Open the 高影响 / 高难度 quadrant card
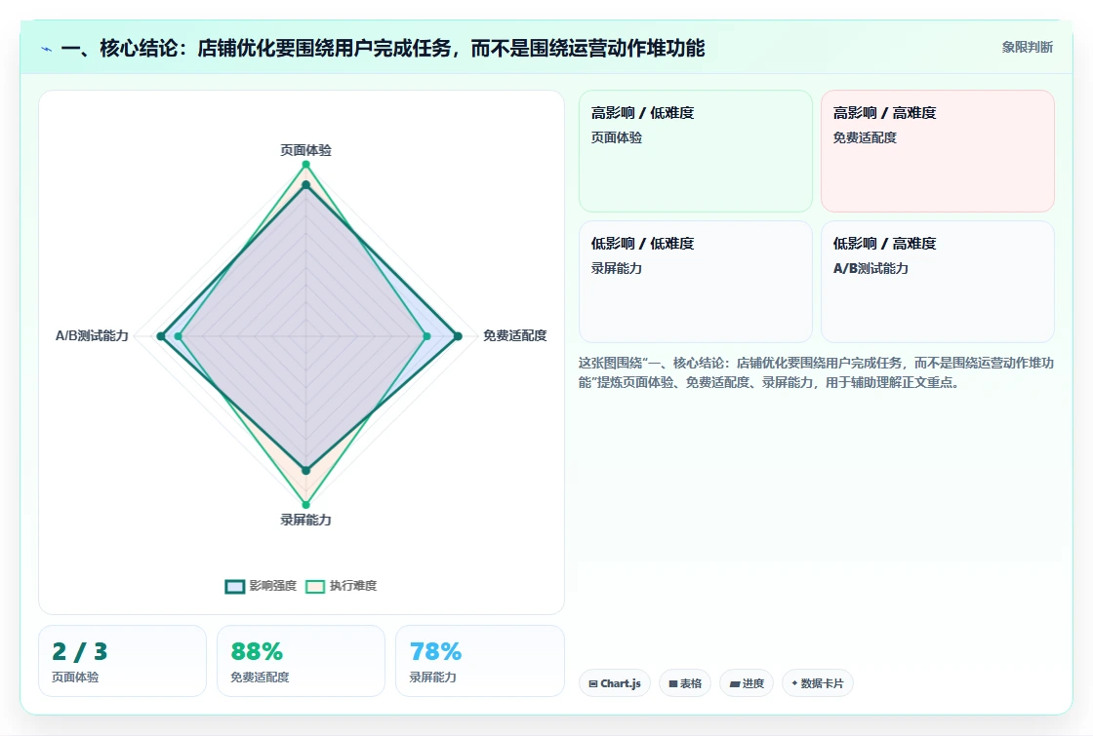This screenshot has height=736, width=1093. pyautogui.click(x=938, y=151)
